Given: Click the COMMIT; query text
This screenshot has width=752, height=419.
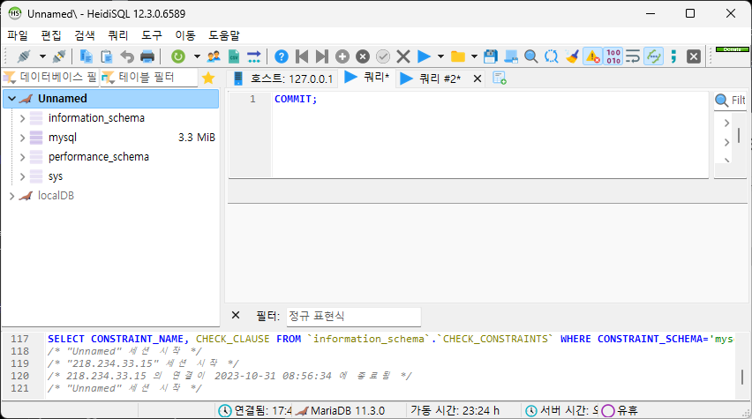Looking at the screenshot, I should click(296, 99).
